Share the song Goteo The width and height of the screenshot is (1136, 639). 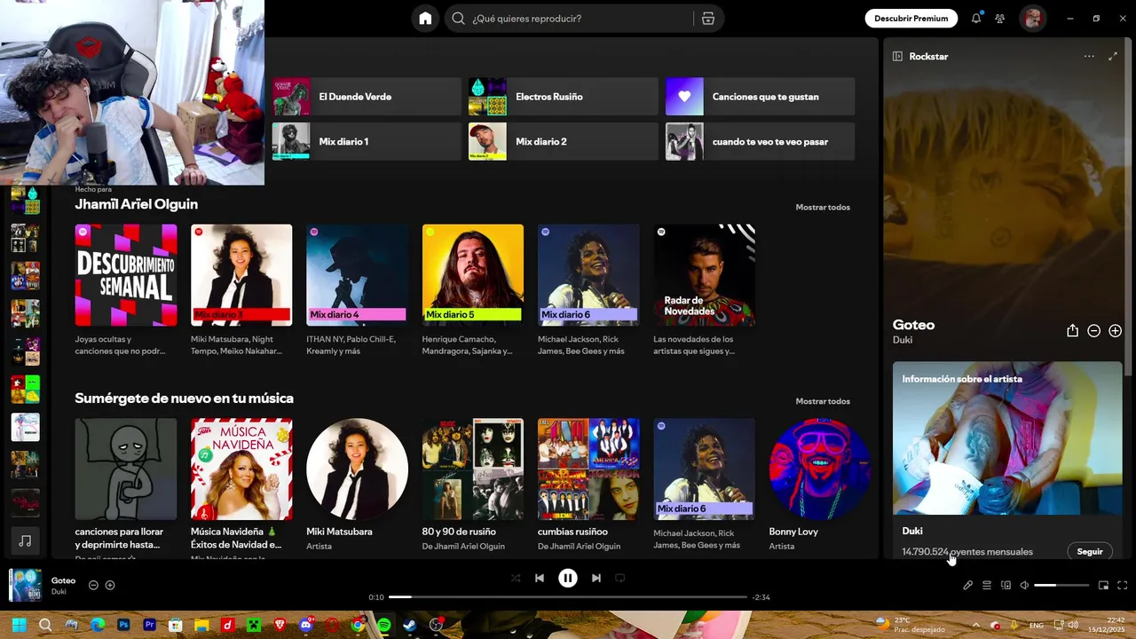click(1072, 331)
